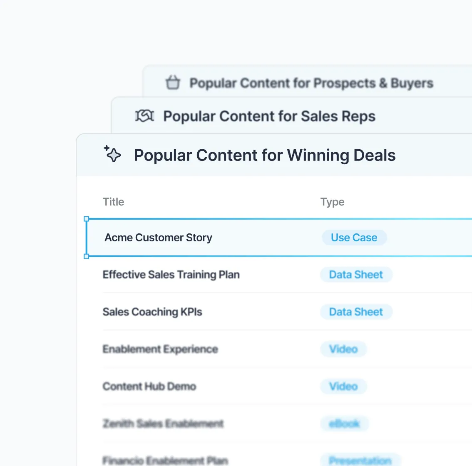Click Video tag beside Enablement Experience
Image resolution: width=472 pixels, height=466 pixels.
click(343, 349)
